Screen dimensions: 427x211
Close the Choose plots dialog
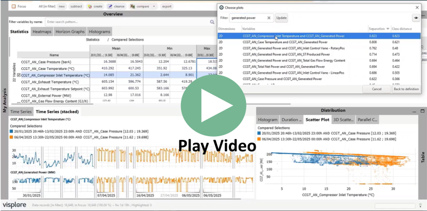[417, 7]
